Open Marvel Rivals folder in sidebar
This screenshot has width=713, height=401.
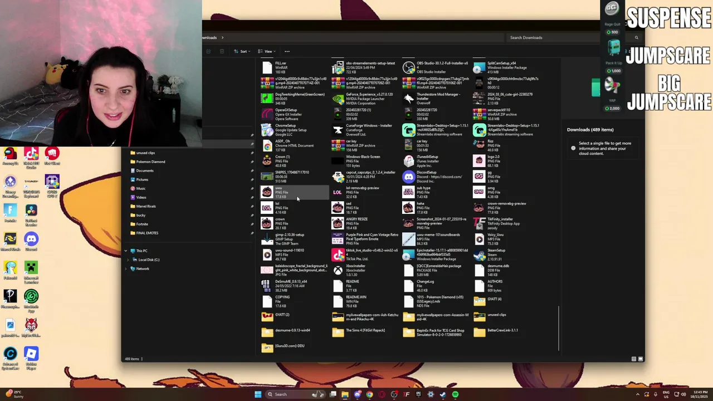[x=146, y=206]
